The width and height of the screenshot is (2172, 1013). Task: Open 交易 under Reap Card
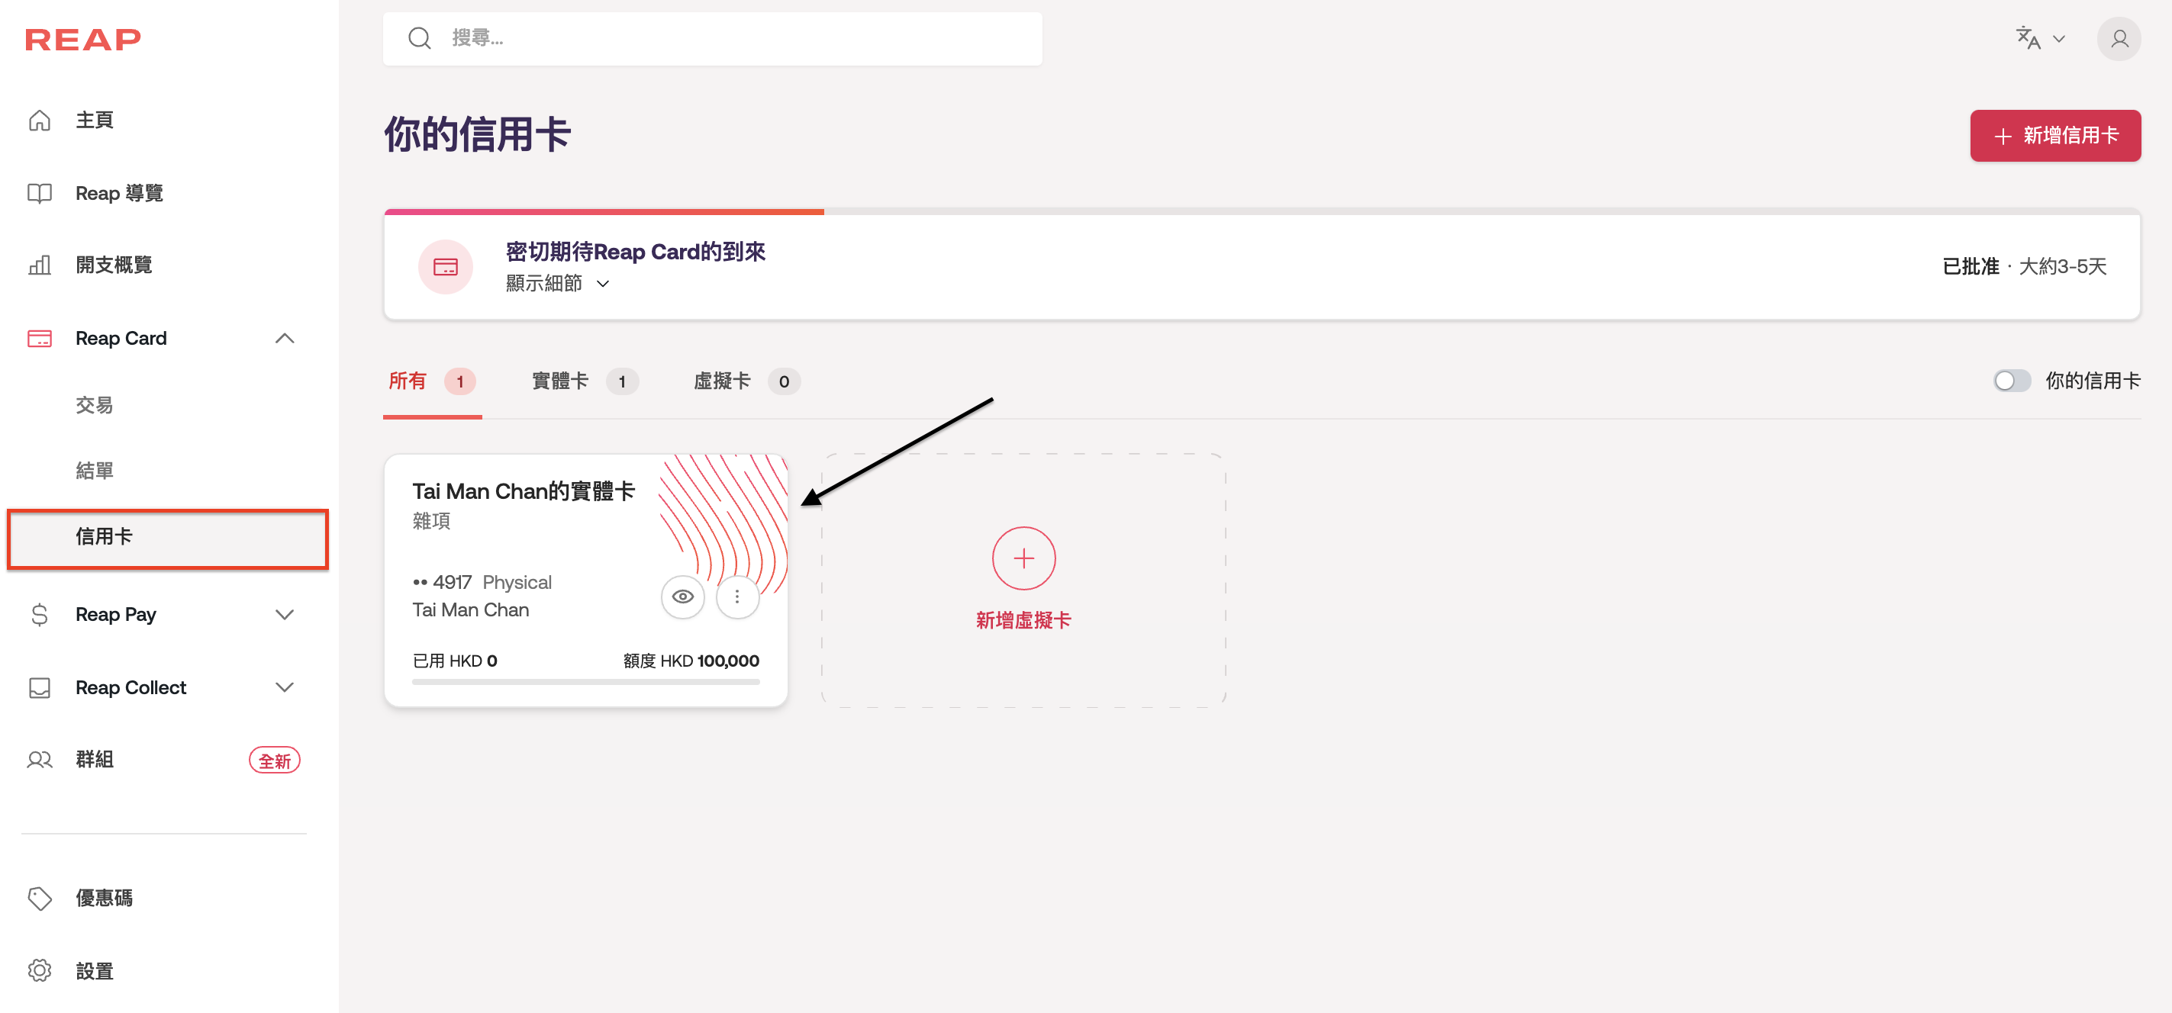(x=95, y=405)
